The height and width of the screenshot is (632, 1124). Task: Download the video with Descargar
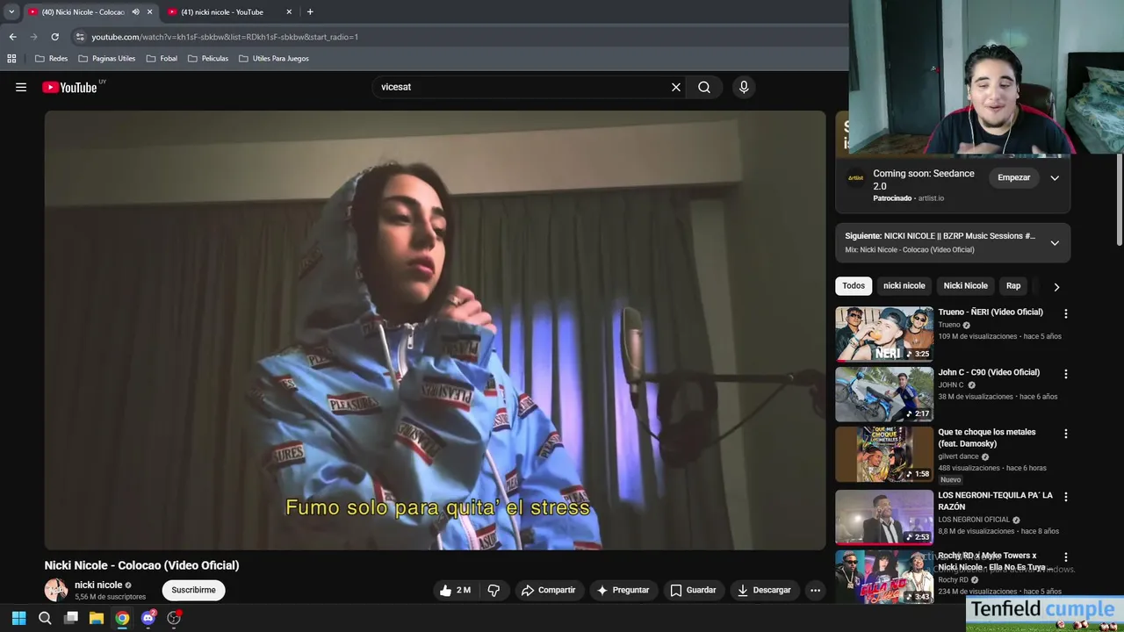(764, 590)
